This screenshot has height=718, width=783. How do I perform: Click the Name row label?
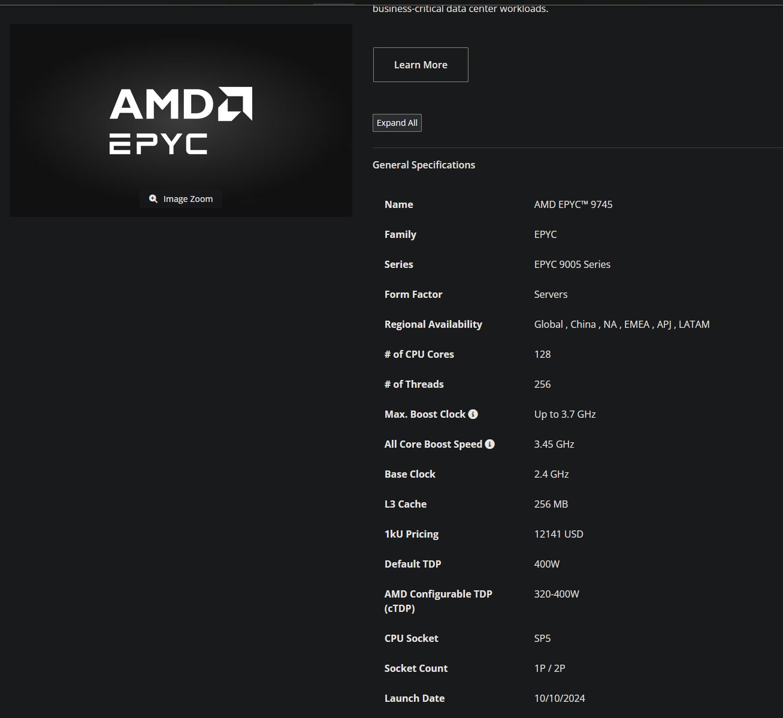(x=399, y=204)
